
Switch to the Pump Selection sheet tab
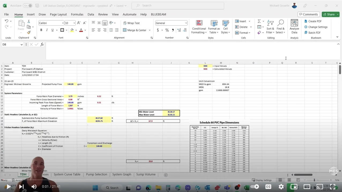[96, 174]
